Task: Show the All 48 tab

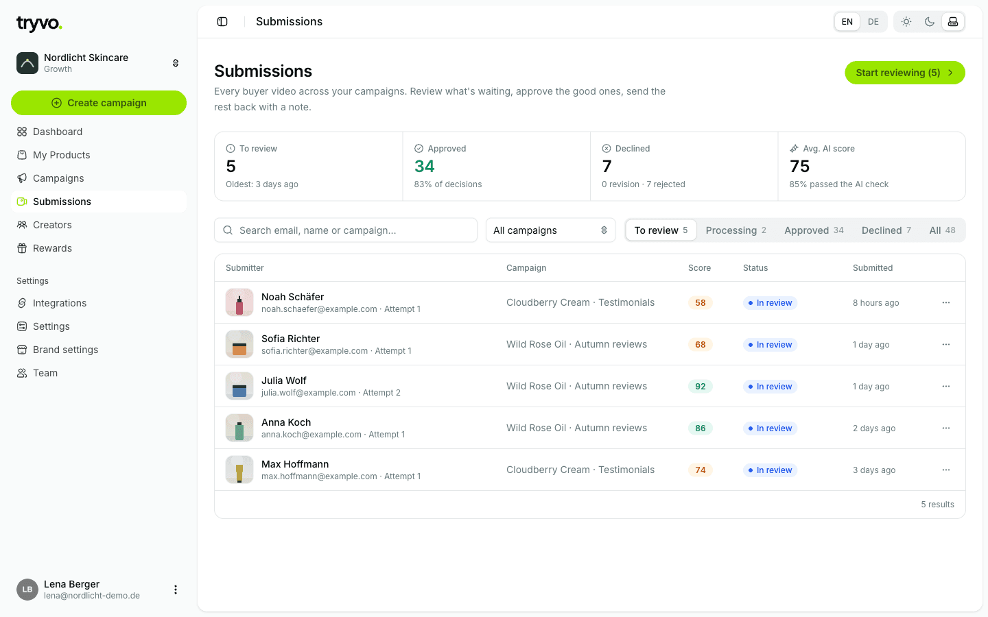Action: [x=942, y=230]
